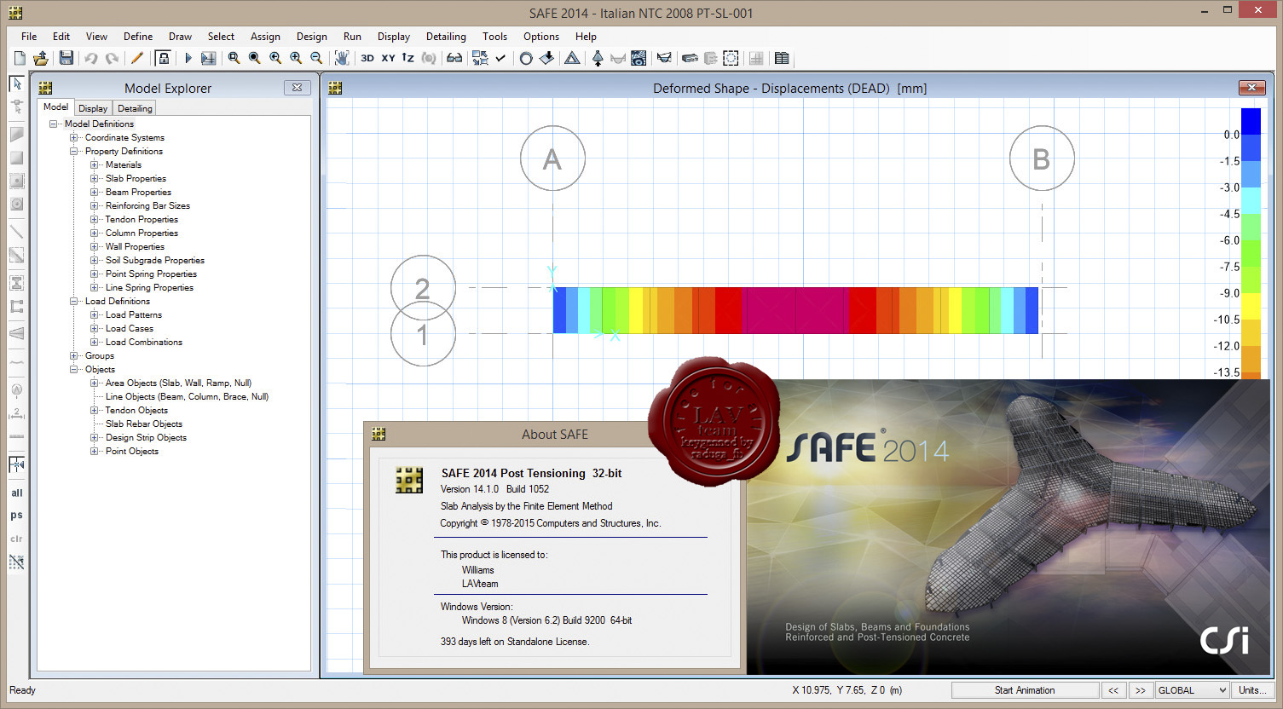Image resolution: width=1283 pixels, height=709 pixels.
Task: Click the 'clr' clear selection button
Action: pyautogui.click(x=16, y=539)
